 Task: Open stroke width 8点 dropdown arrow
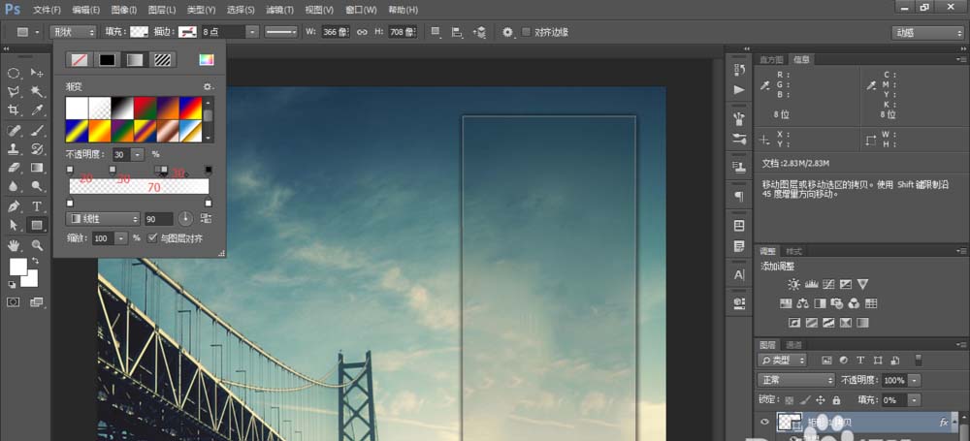(x=252, y=32)
